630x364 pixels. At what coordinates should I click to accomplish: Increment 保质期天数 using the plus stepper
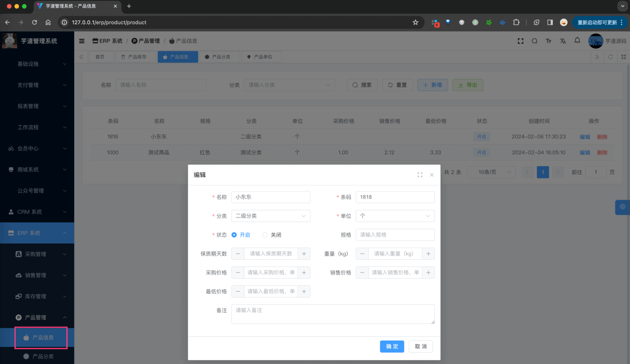[304, 253]
